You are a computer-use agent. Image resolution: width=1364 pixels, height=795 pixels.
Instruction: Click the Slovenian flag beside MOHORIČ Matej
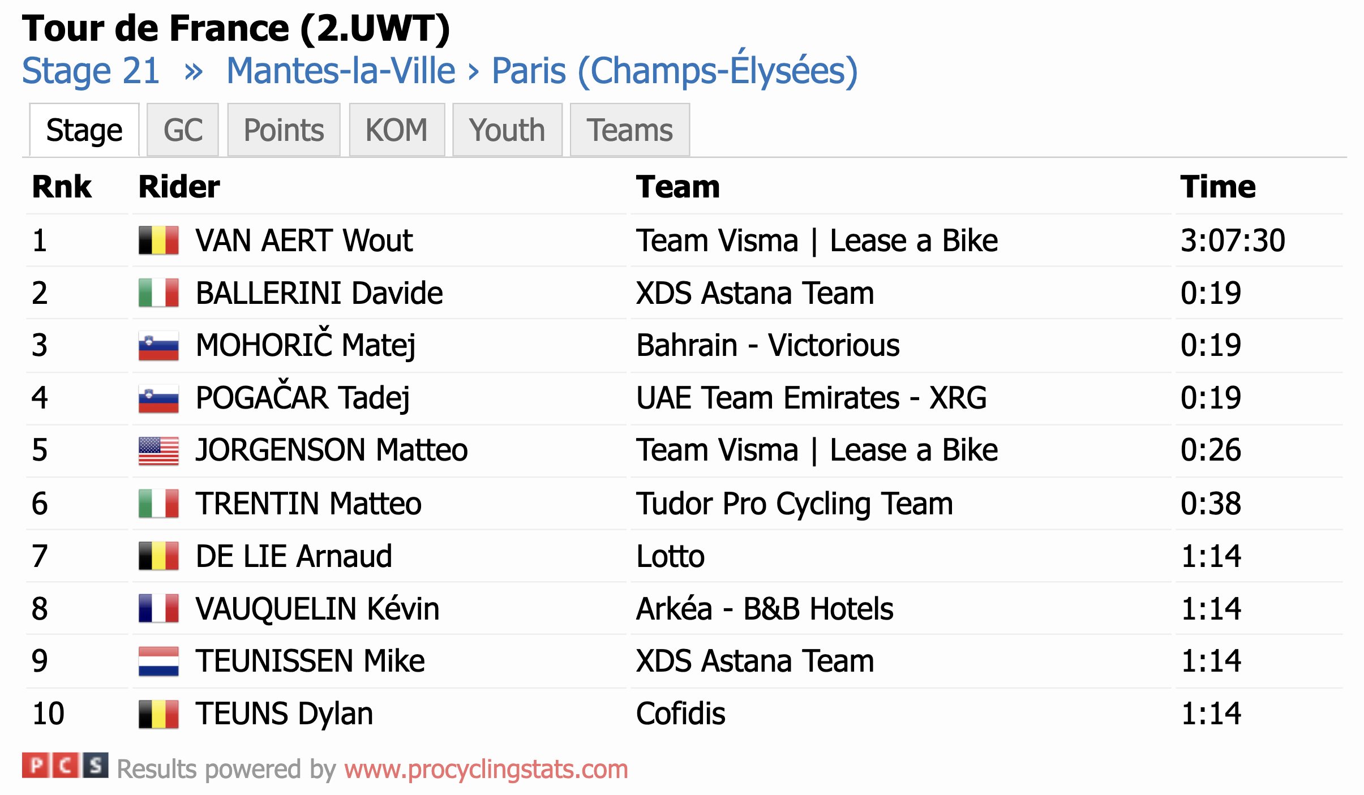[x=158, y=345]
